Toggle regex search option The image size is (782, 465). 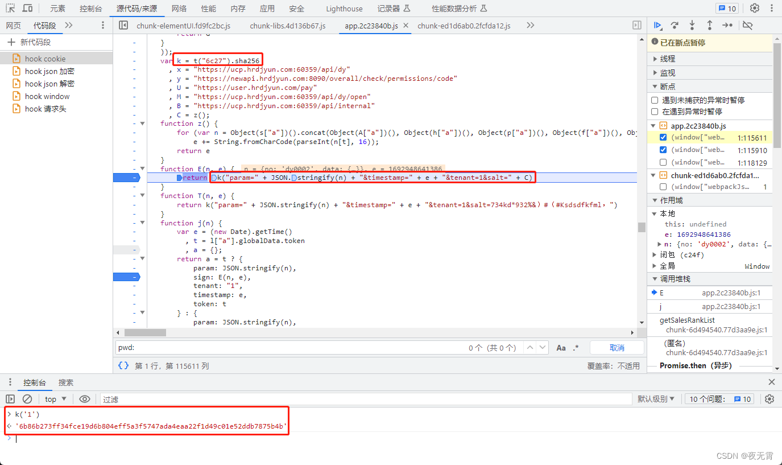pyautogui.click(x=576, y=348)
